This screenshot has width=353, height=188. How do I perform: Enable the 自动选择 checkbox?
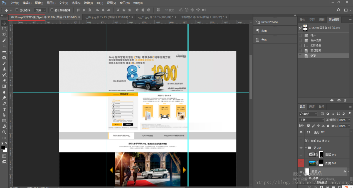(17, 10)
